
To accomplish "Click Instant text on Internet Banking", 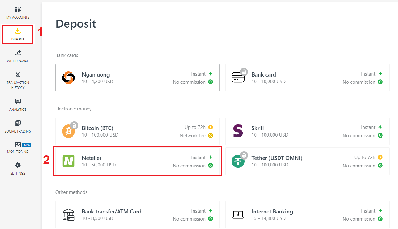I will pos(368,211).
